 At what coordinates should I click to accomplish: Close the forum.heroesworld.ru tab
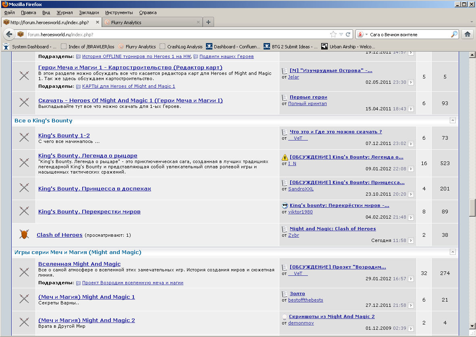[98, 22]
